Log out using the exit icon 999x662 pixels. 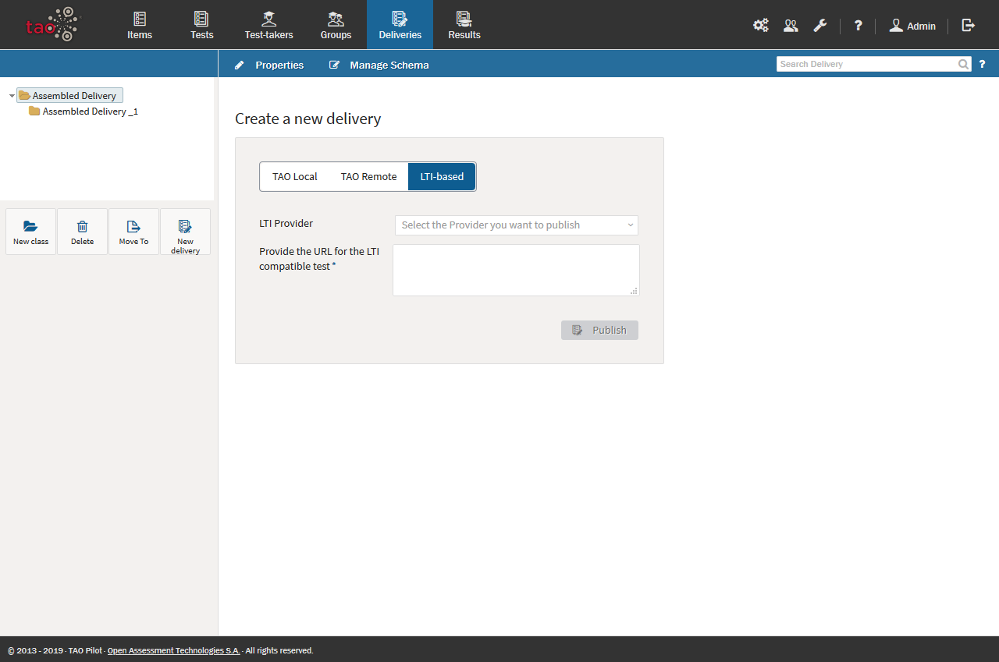pos(969,26)
